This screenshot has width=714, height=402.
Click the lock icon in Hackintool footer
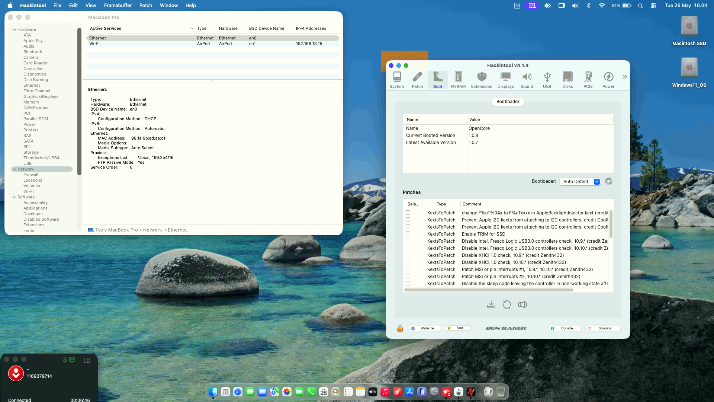click(400, 328)
